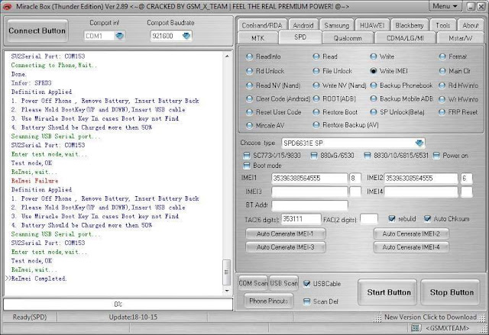
Task: Select the Write IMEI radio option
Action: [389, 71]
